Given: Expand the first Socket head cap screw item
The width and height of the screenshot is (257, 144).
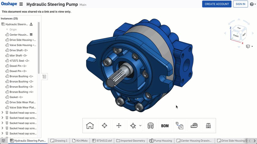Looking at the screenshot, I should pos(3,112).
